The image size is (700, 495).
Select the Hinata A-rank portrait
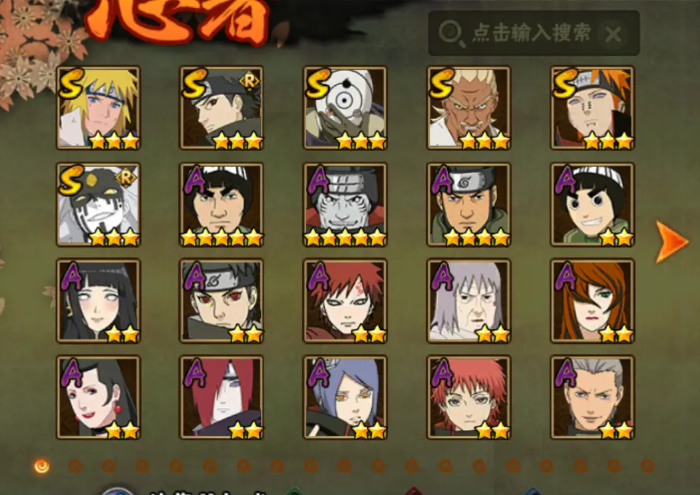pyautogui.click(x=98, y=301)
